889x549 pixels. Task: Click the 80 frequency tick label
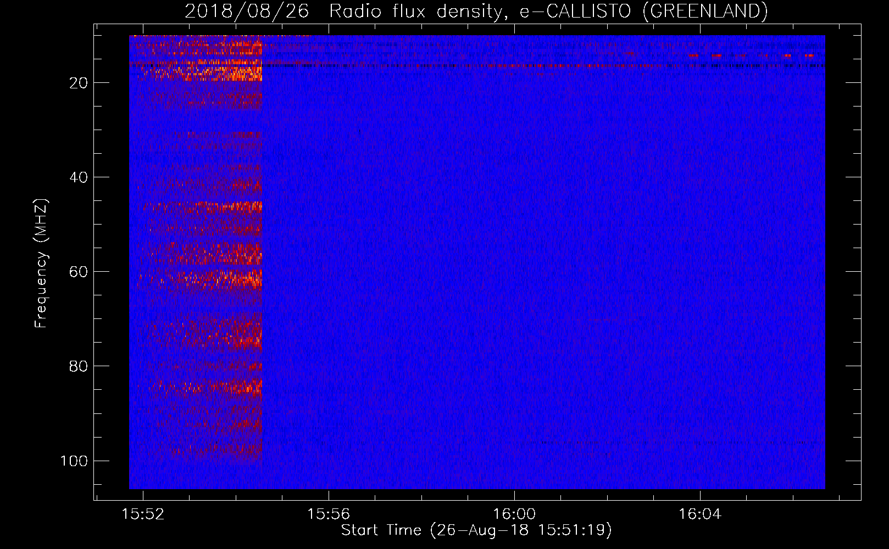click(x=79, y=366)
